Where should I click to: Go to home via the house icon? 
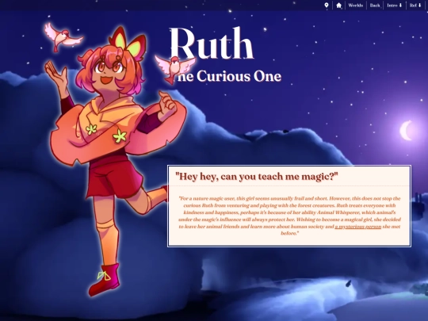338,6
